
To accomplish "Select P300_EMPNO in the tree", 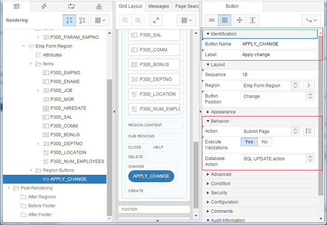I will click(65, 73).
